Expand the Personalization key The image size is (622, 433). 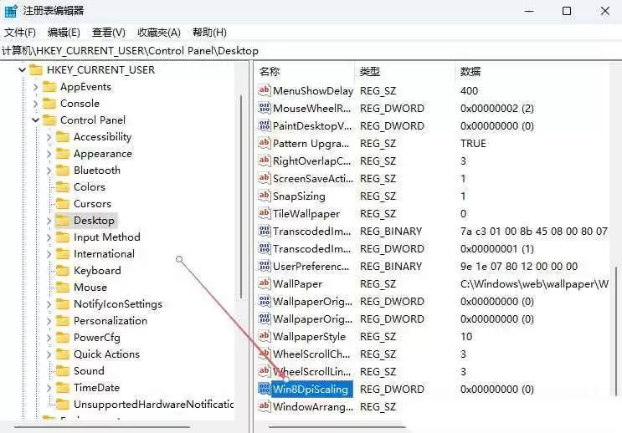click(x=49, y=321)
